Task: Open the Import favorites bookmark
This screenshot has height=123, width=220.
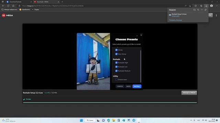Action: [9, 10]
